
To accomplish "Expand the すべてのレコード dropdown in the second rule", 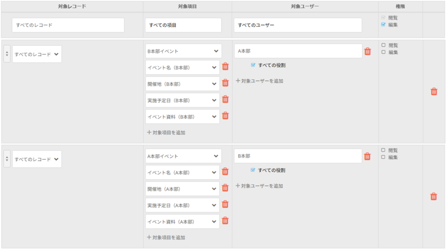I will click(37, 159).
